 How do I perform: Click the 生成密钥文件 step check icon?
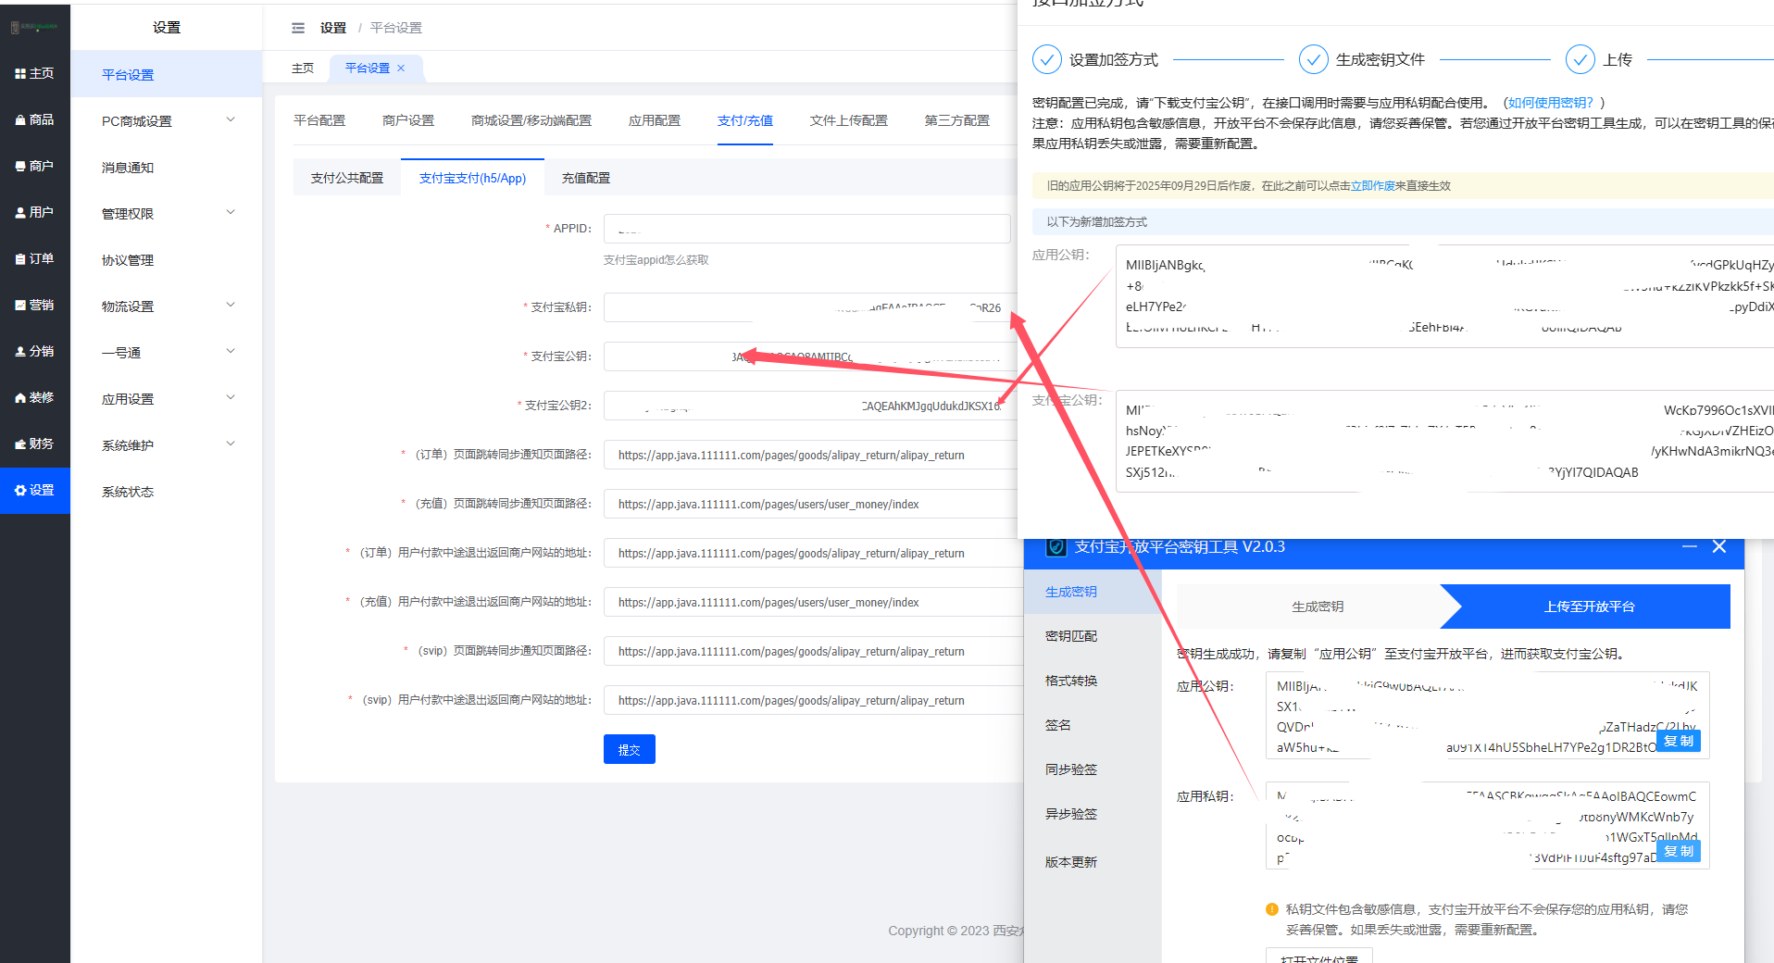pyautogui.click(x=1313, y=59)
